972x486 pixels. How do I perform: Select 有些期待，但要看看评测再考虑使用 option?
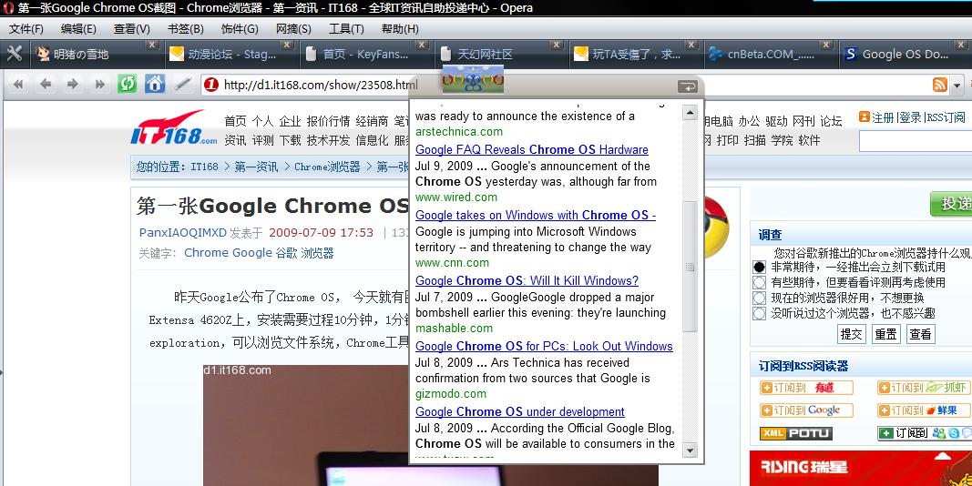pos(760,282)
